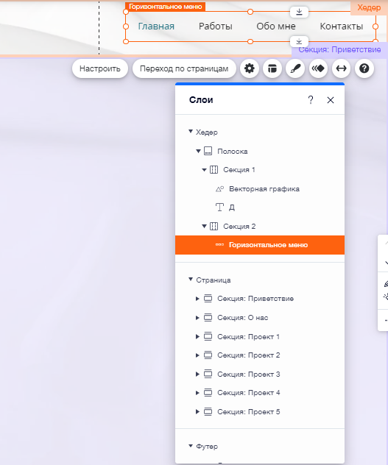Close the Слои layers panel
The image size is (388, 465).
click(x=331, y=100)
